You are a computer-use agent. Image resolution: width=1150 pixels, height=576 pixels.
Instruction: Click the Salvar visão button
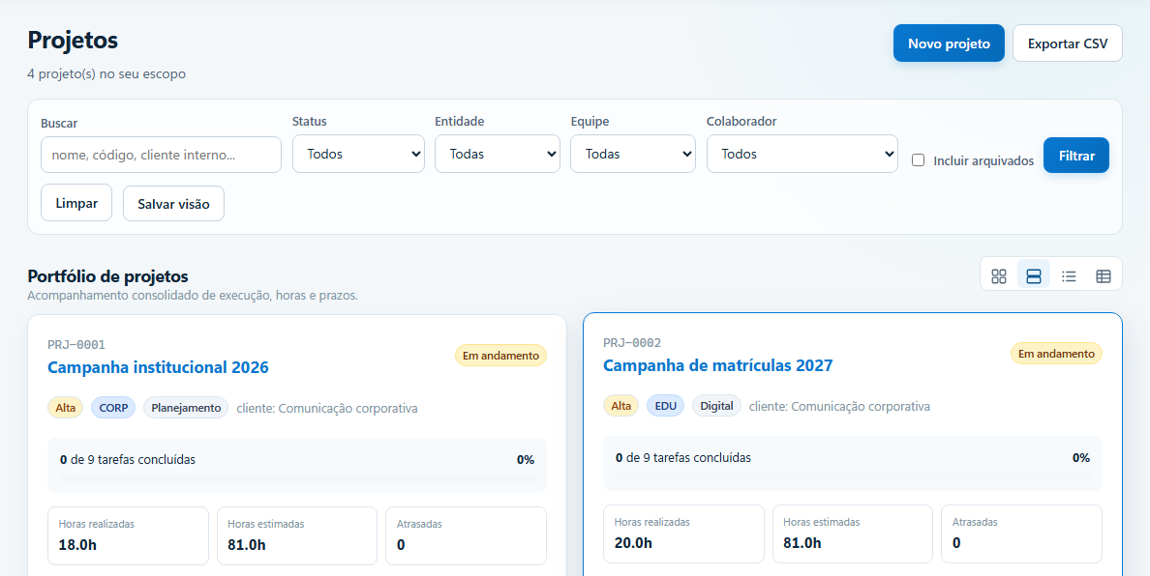[x=173, y=204]
